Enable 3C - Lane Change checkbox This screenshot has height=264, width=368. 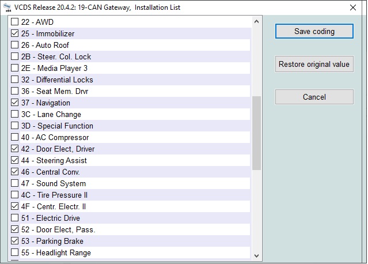[14, 114]
